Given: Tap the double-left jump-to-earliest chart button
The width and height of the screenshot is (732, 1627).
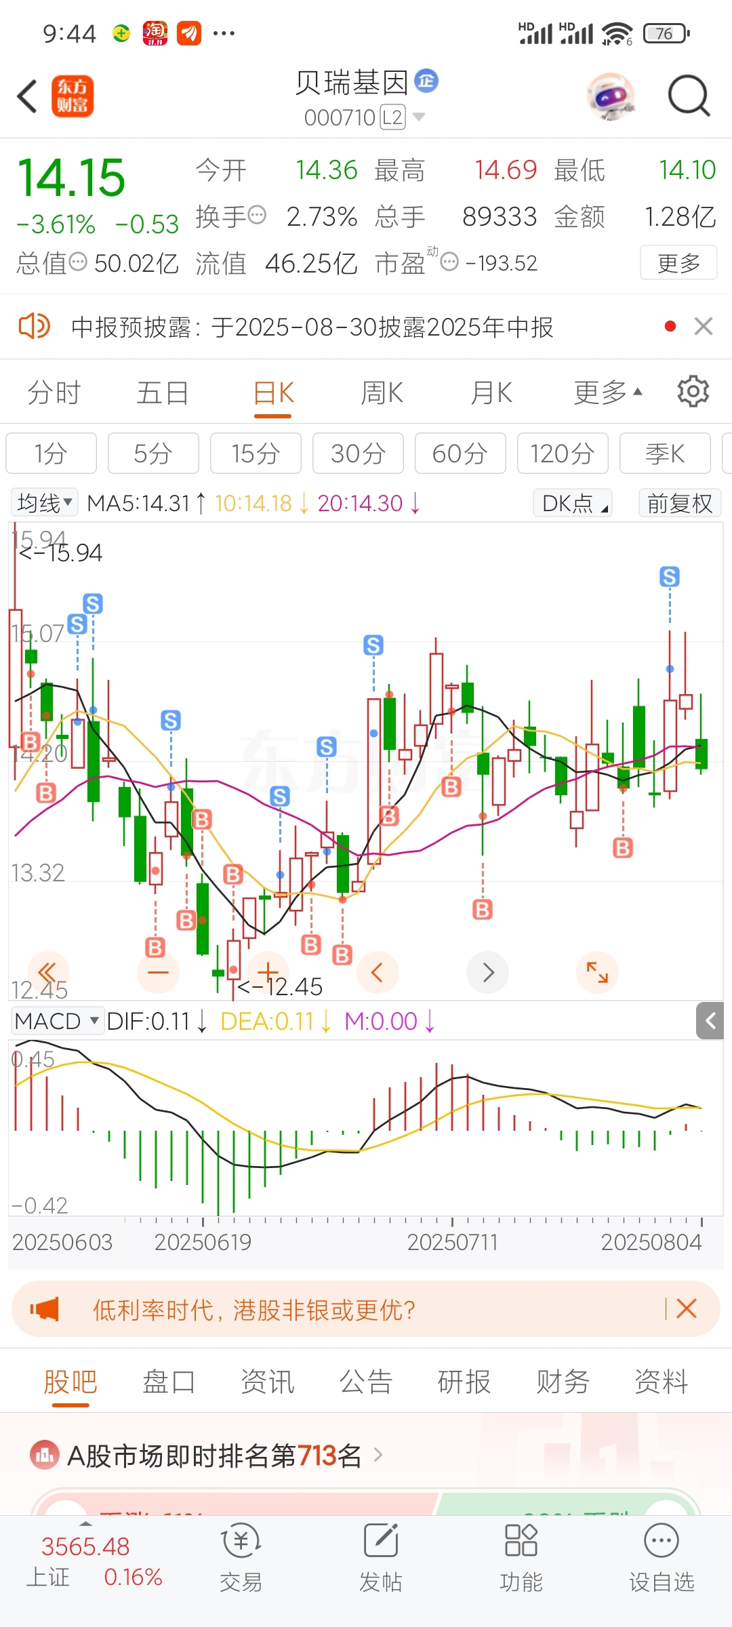Looking at the screenshot, I should pyautogui.click(x=48, y=973).
